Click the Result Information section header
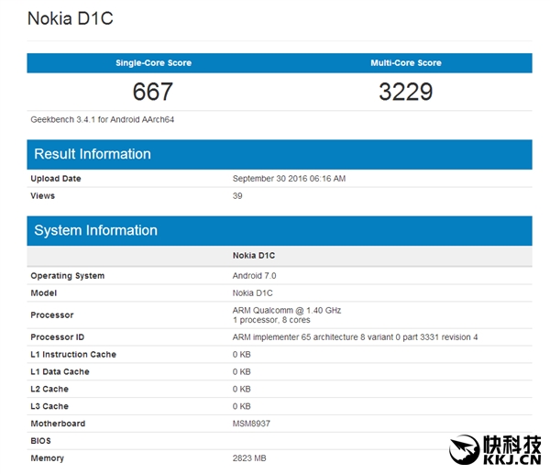Screen dimensions: 550x474 click(93, 153)
